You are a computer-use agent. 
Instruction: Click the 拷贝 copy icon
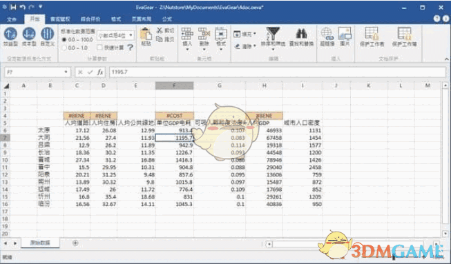pyautogui.click(x=160, y=39)
